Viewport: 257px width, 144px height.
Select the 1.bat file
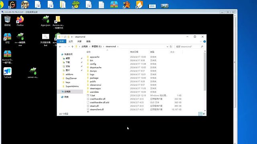pos(92,95)
